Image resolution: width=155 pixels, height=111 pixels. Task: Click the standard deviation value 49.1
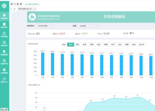pyautogui.click(x=132, y=33)
